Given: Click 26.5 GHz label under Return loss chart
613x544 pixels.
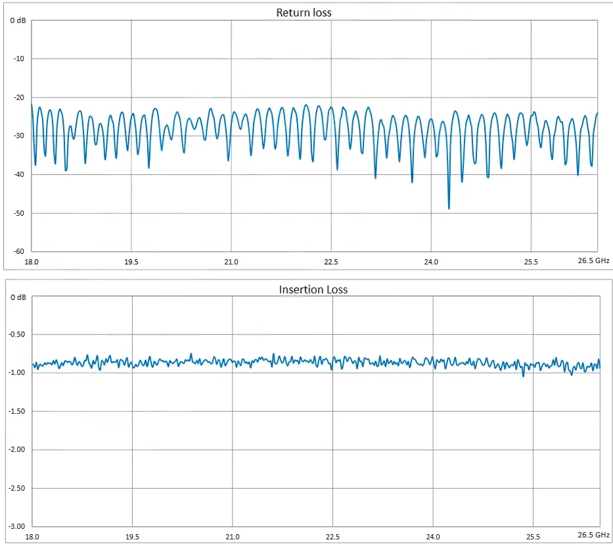Looking at the screenshot, I should [593, 260].
